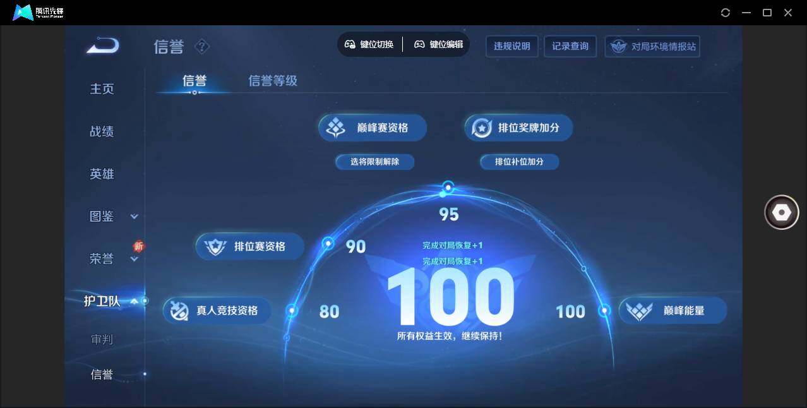The height and width of the screenshot is (408, 807).
Task: Open 记录查询
Action: pos(570,45)
